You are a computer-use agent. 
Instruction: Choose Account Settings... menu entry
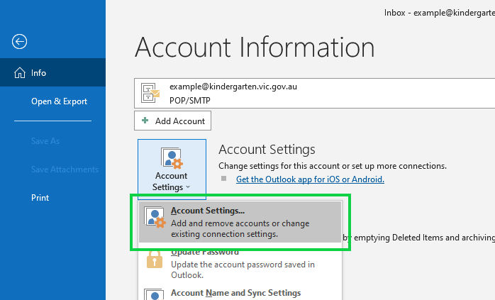[x=240, y=222]
